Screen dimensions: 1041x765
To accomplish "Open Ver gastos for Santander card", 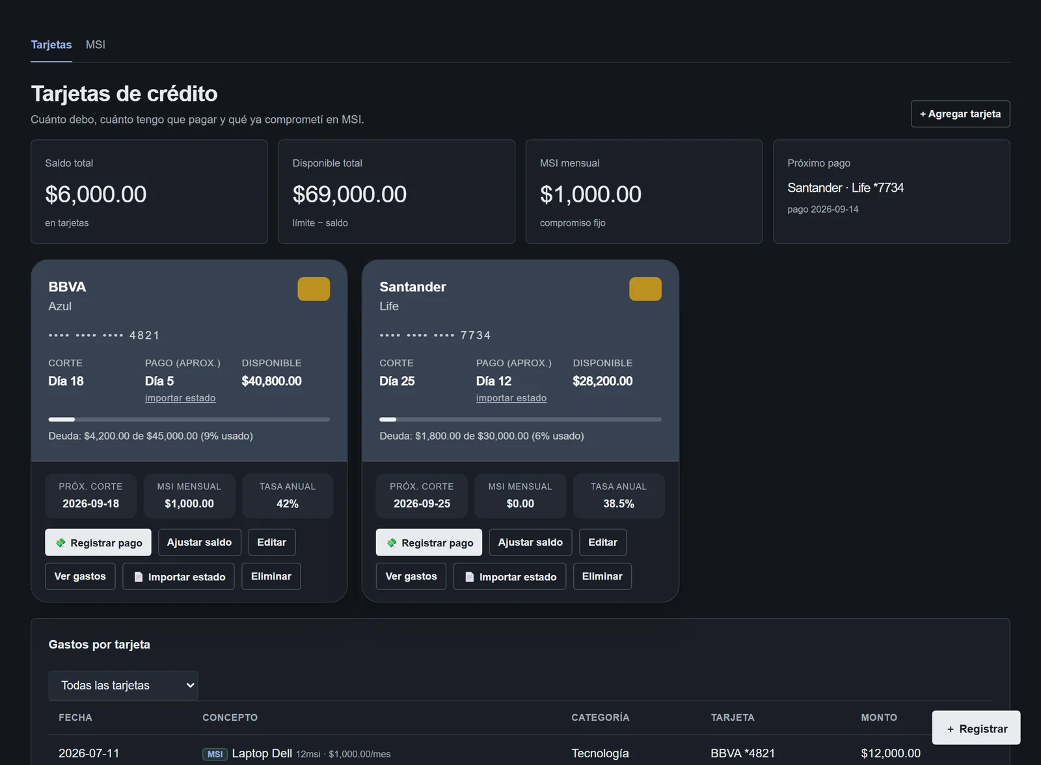I will (x=411, y=576).
